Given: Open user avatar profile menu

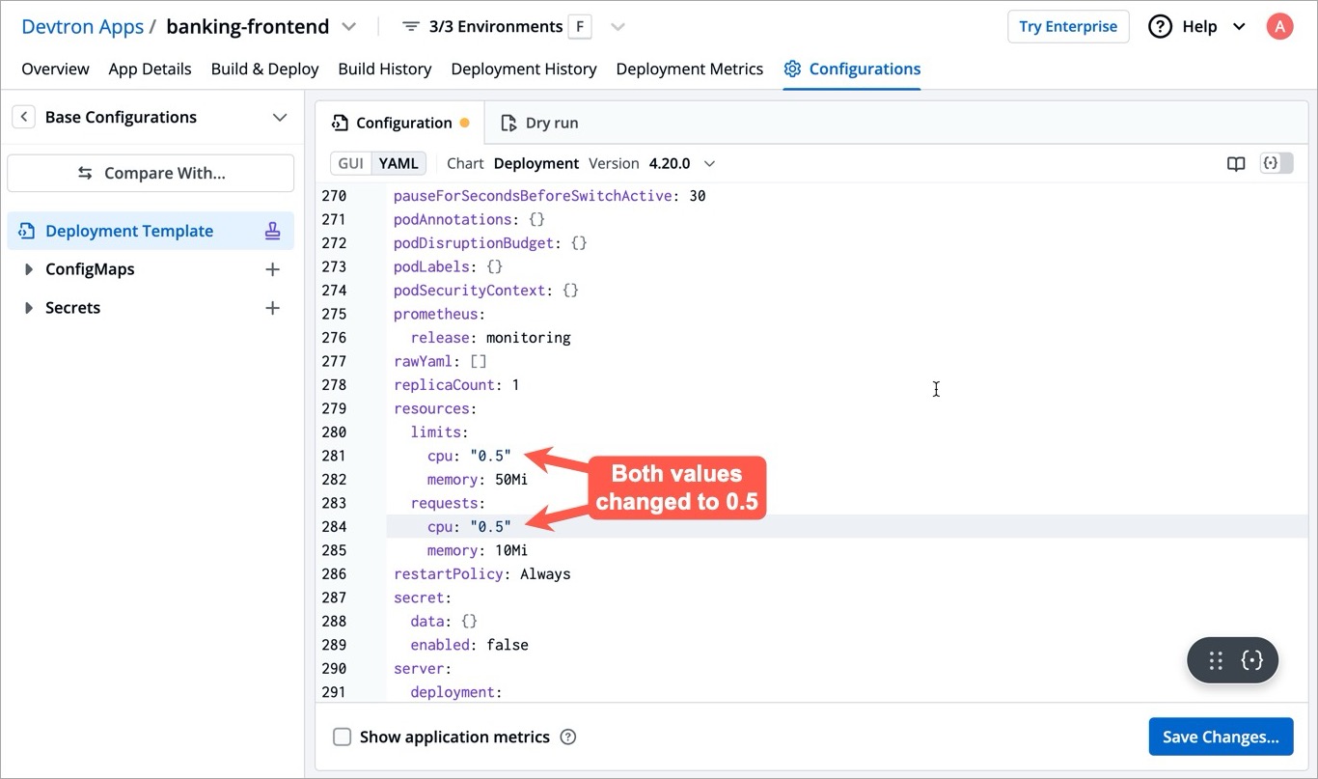Looking at the screenshot, I should (x=1279, y=27).
